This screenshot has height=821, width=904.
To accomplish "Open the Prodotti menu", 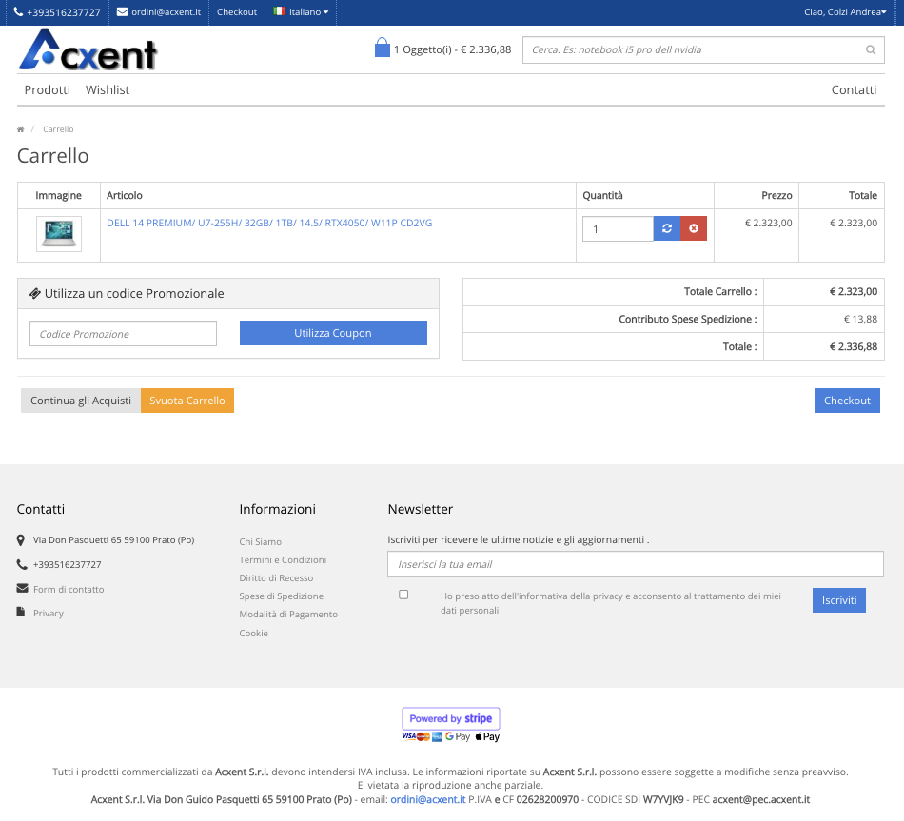I will [48, 89].
